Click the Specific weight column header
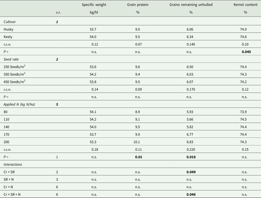Image resolution: width=261 pixels, height=198 pixels. tap(94, 5)
